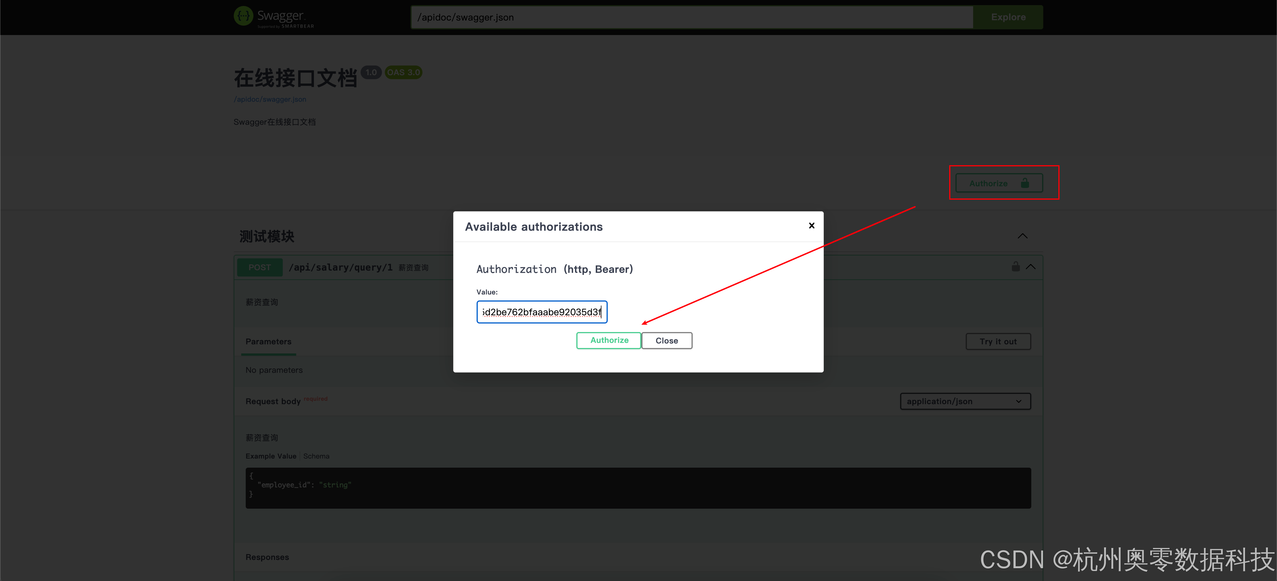Select the Example Value tab

coord(271,456)
